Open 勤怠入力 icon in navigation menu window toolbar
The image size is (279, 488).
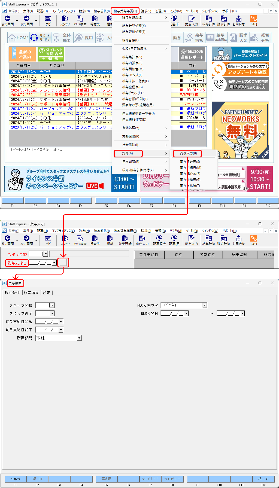(x=191, y=20)
